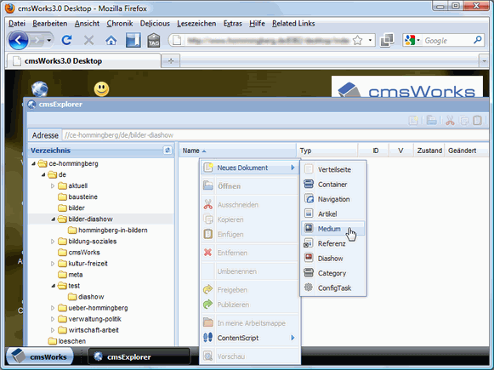Collapse the ce-hommingberg root node

[x=33, y=163]
